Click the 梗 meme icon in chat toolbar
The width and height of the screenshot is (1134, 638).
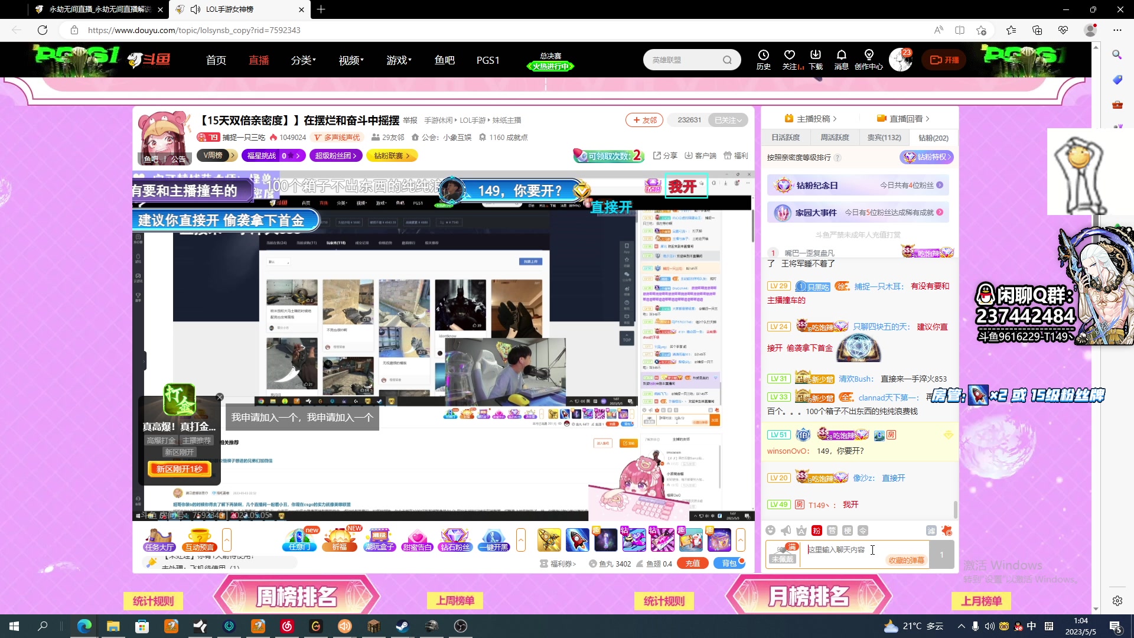click(x=848, y=530)
